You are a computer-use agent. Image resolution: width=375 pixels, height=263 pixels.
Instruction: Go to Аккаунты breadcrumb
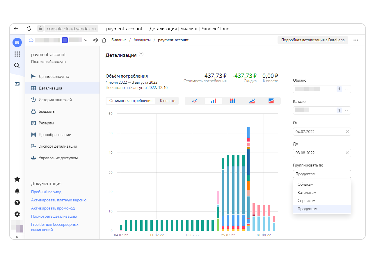tap(142, 40)
